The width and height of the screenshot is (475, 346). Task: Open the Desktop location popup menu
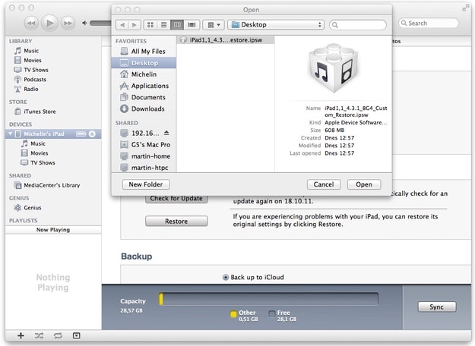[276, 25]
